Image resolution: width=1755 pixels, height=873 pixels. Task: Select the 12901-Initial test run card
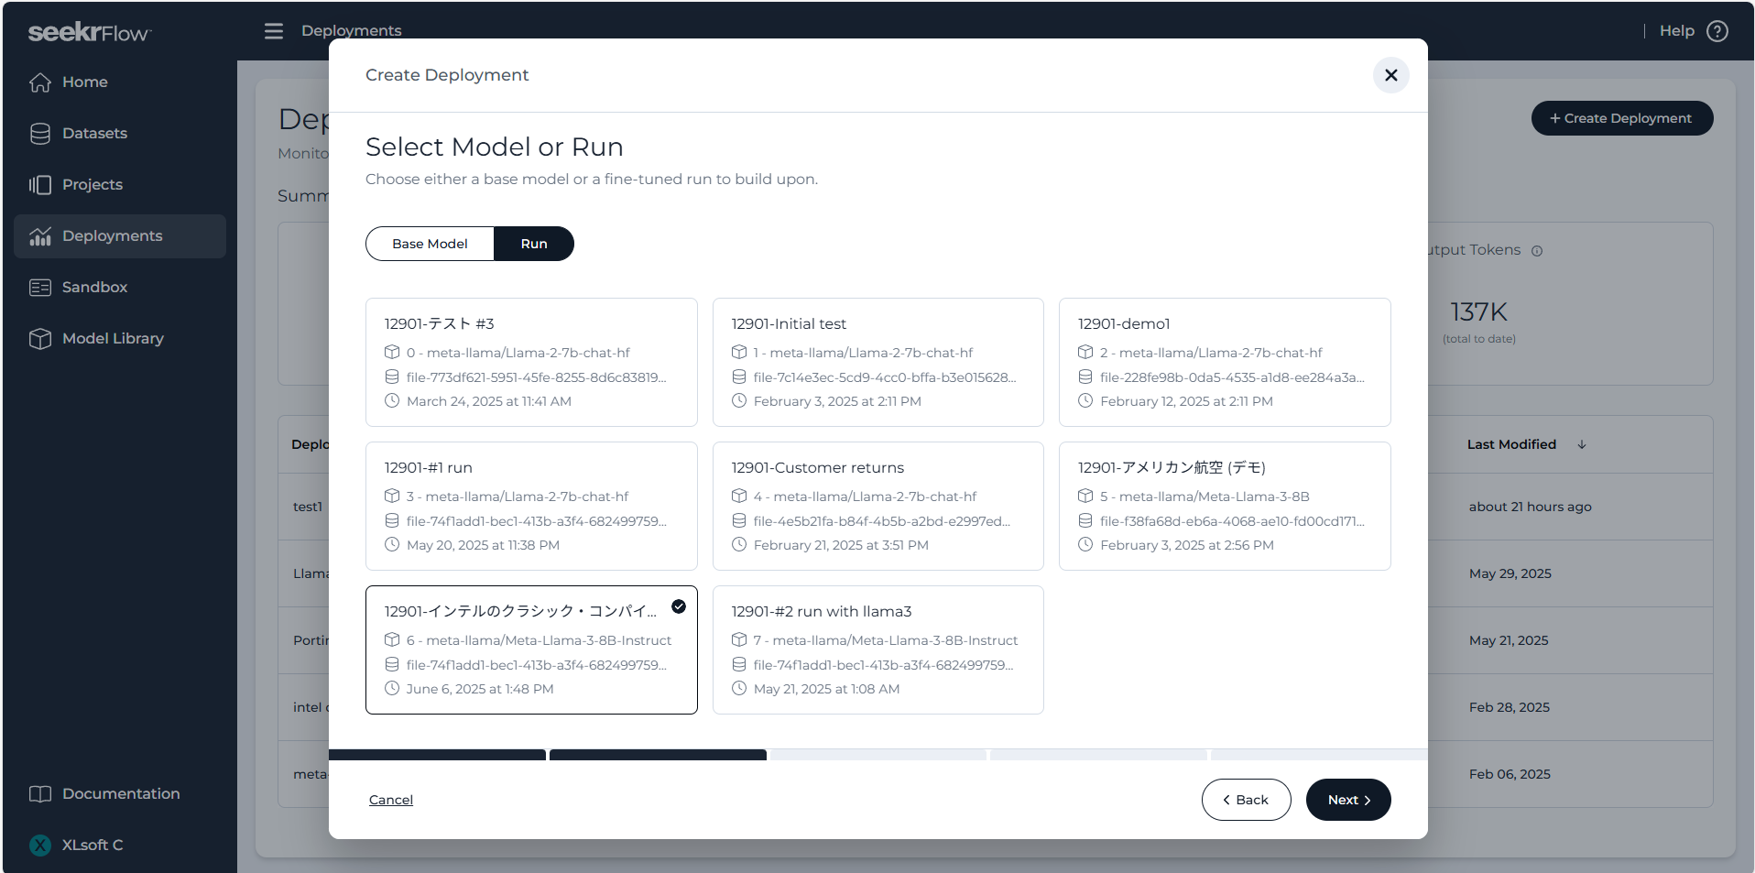tap(878, 362)
